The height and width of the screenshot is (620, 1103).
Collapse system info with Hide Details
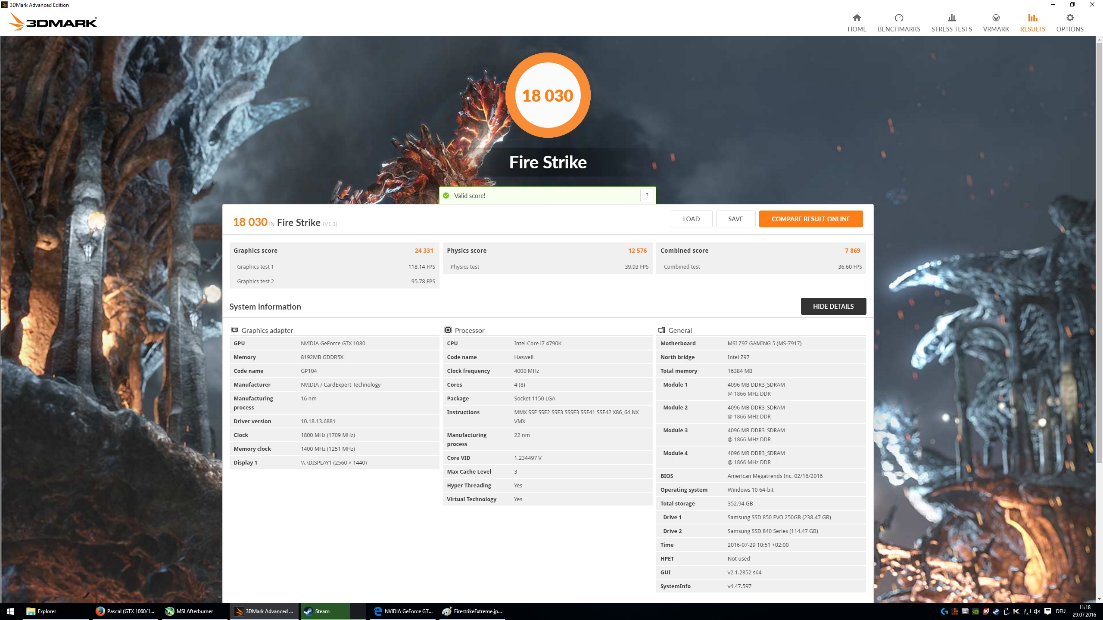[833, 306]
